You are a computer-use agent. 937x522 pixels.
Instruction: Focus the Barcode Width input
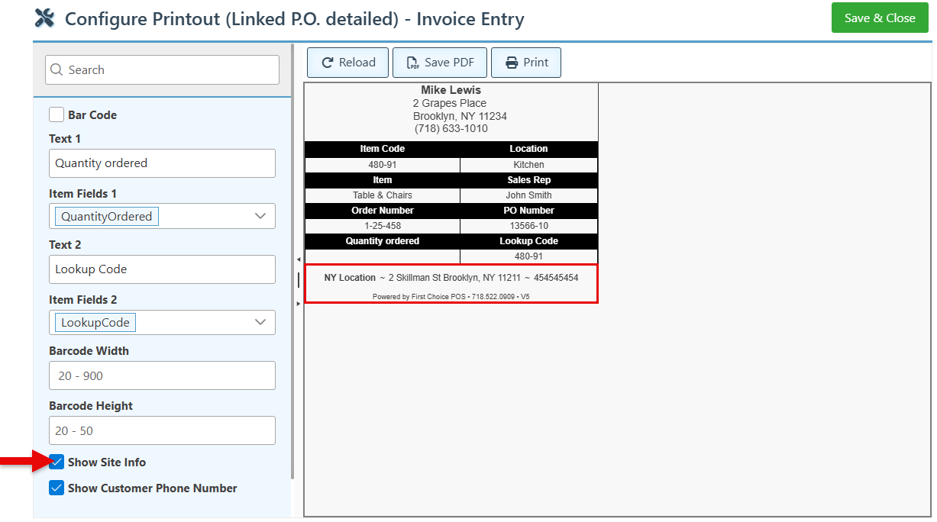pos(162,375)
